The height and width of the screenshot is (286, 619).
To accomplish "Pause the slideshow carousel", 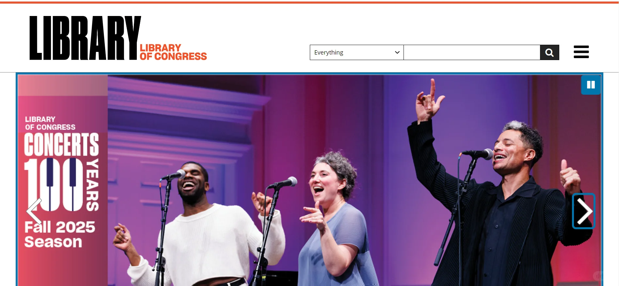I will [591, 85].
